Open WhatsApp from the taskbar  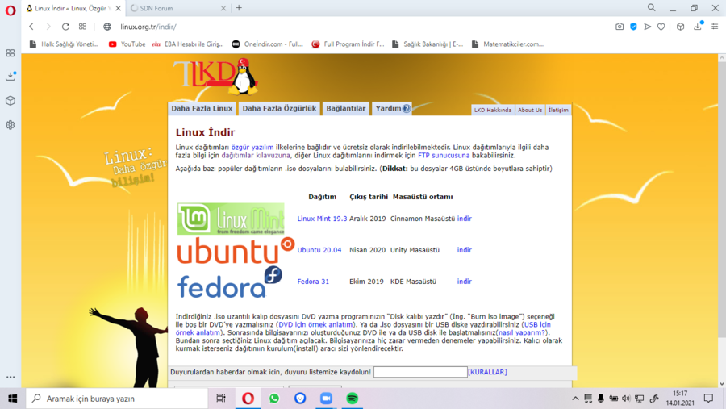click(274, 399)
